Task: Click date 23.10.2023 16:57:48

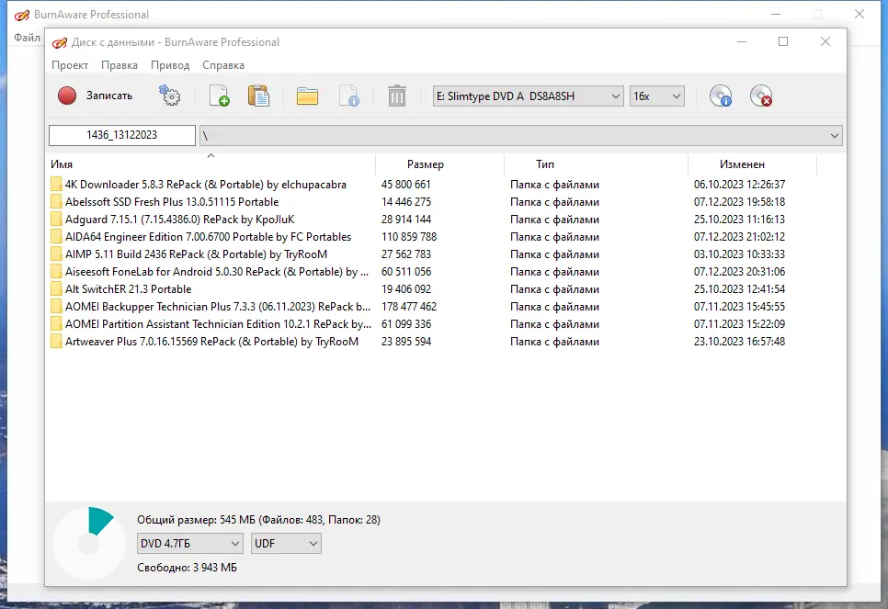Action: [740, 342]
